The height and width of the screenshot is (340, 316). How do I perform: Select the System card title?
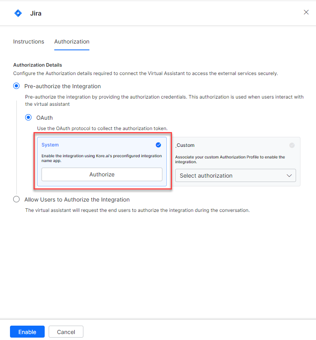pyautogui.click(x=50, y=145)
